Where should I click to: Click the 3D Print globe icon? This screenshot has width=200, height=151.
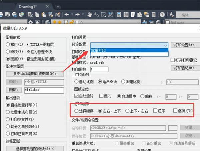[x=21, y=15]
